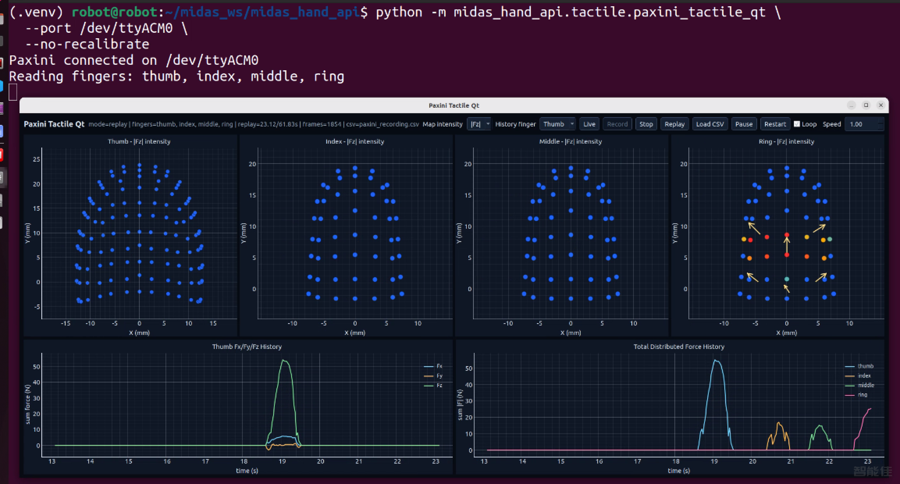Toggle the index legend entry in Total Force
The image size is (900, 484).
(858, 376)
